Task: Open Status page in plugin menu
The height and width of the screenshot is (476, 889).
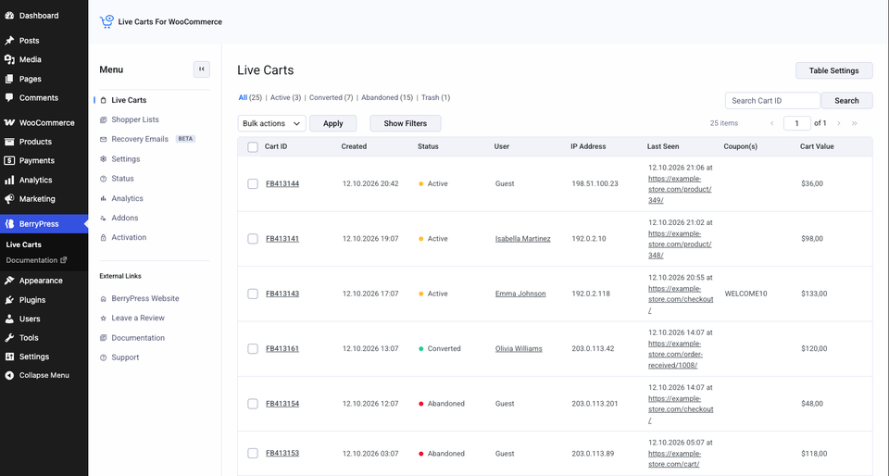Action: [122, 179]
